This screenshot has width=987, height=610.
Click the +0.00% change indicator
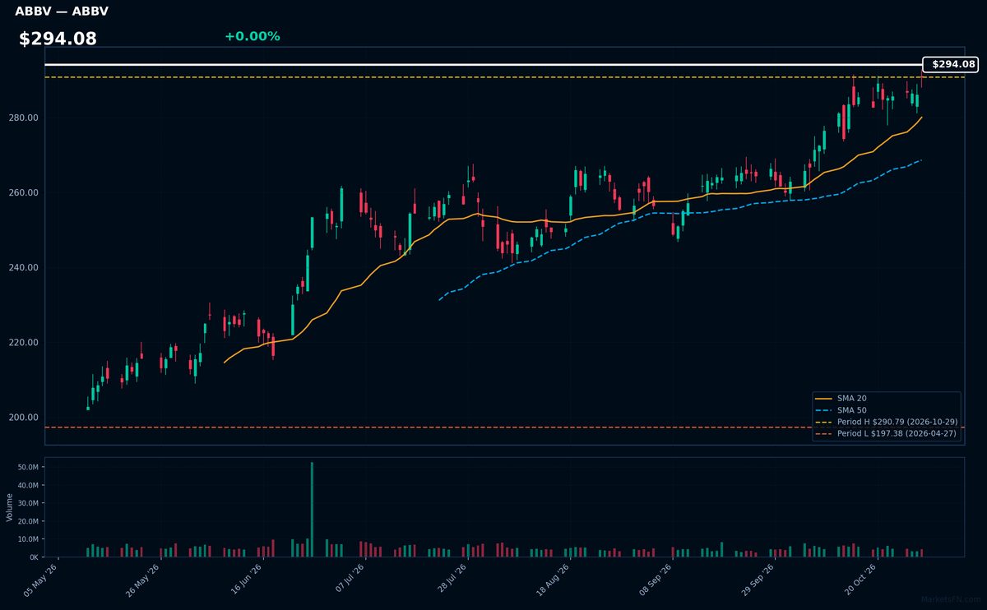coord(252,36)
